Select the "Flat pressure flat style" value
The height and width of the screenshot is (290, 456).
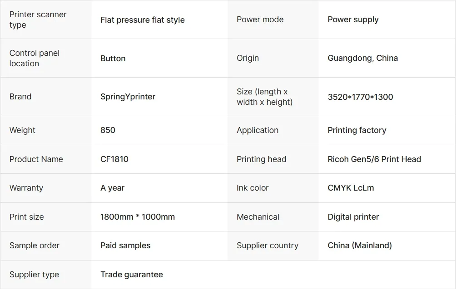click(142, 20)
